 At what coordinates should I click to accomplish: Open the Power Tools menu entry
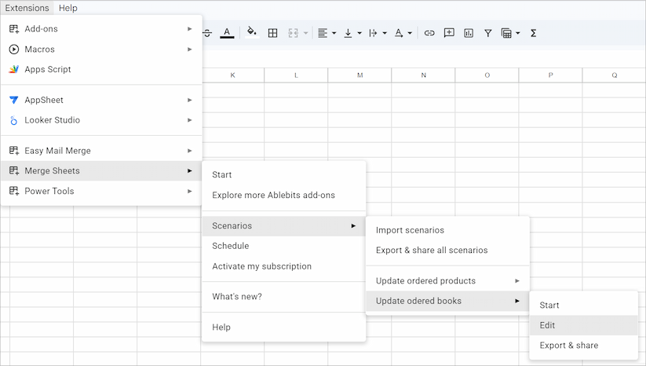click(x=101, y=191)
